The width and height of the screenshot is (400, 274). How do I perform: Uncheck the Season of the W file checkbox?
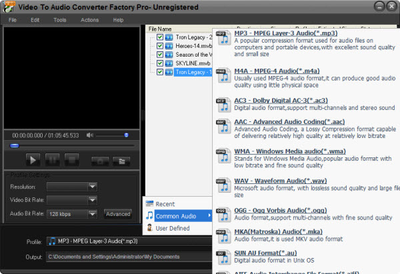pyautogui.click(x=159, y=55)
